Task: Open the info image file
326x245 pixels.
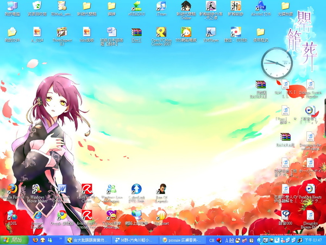Action: pyautogui.click(x=87, y=35)
